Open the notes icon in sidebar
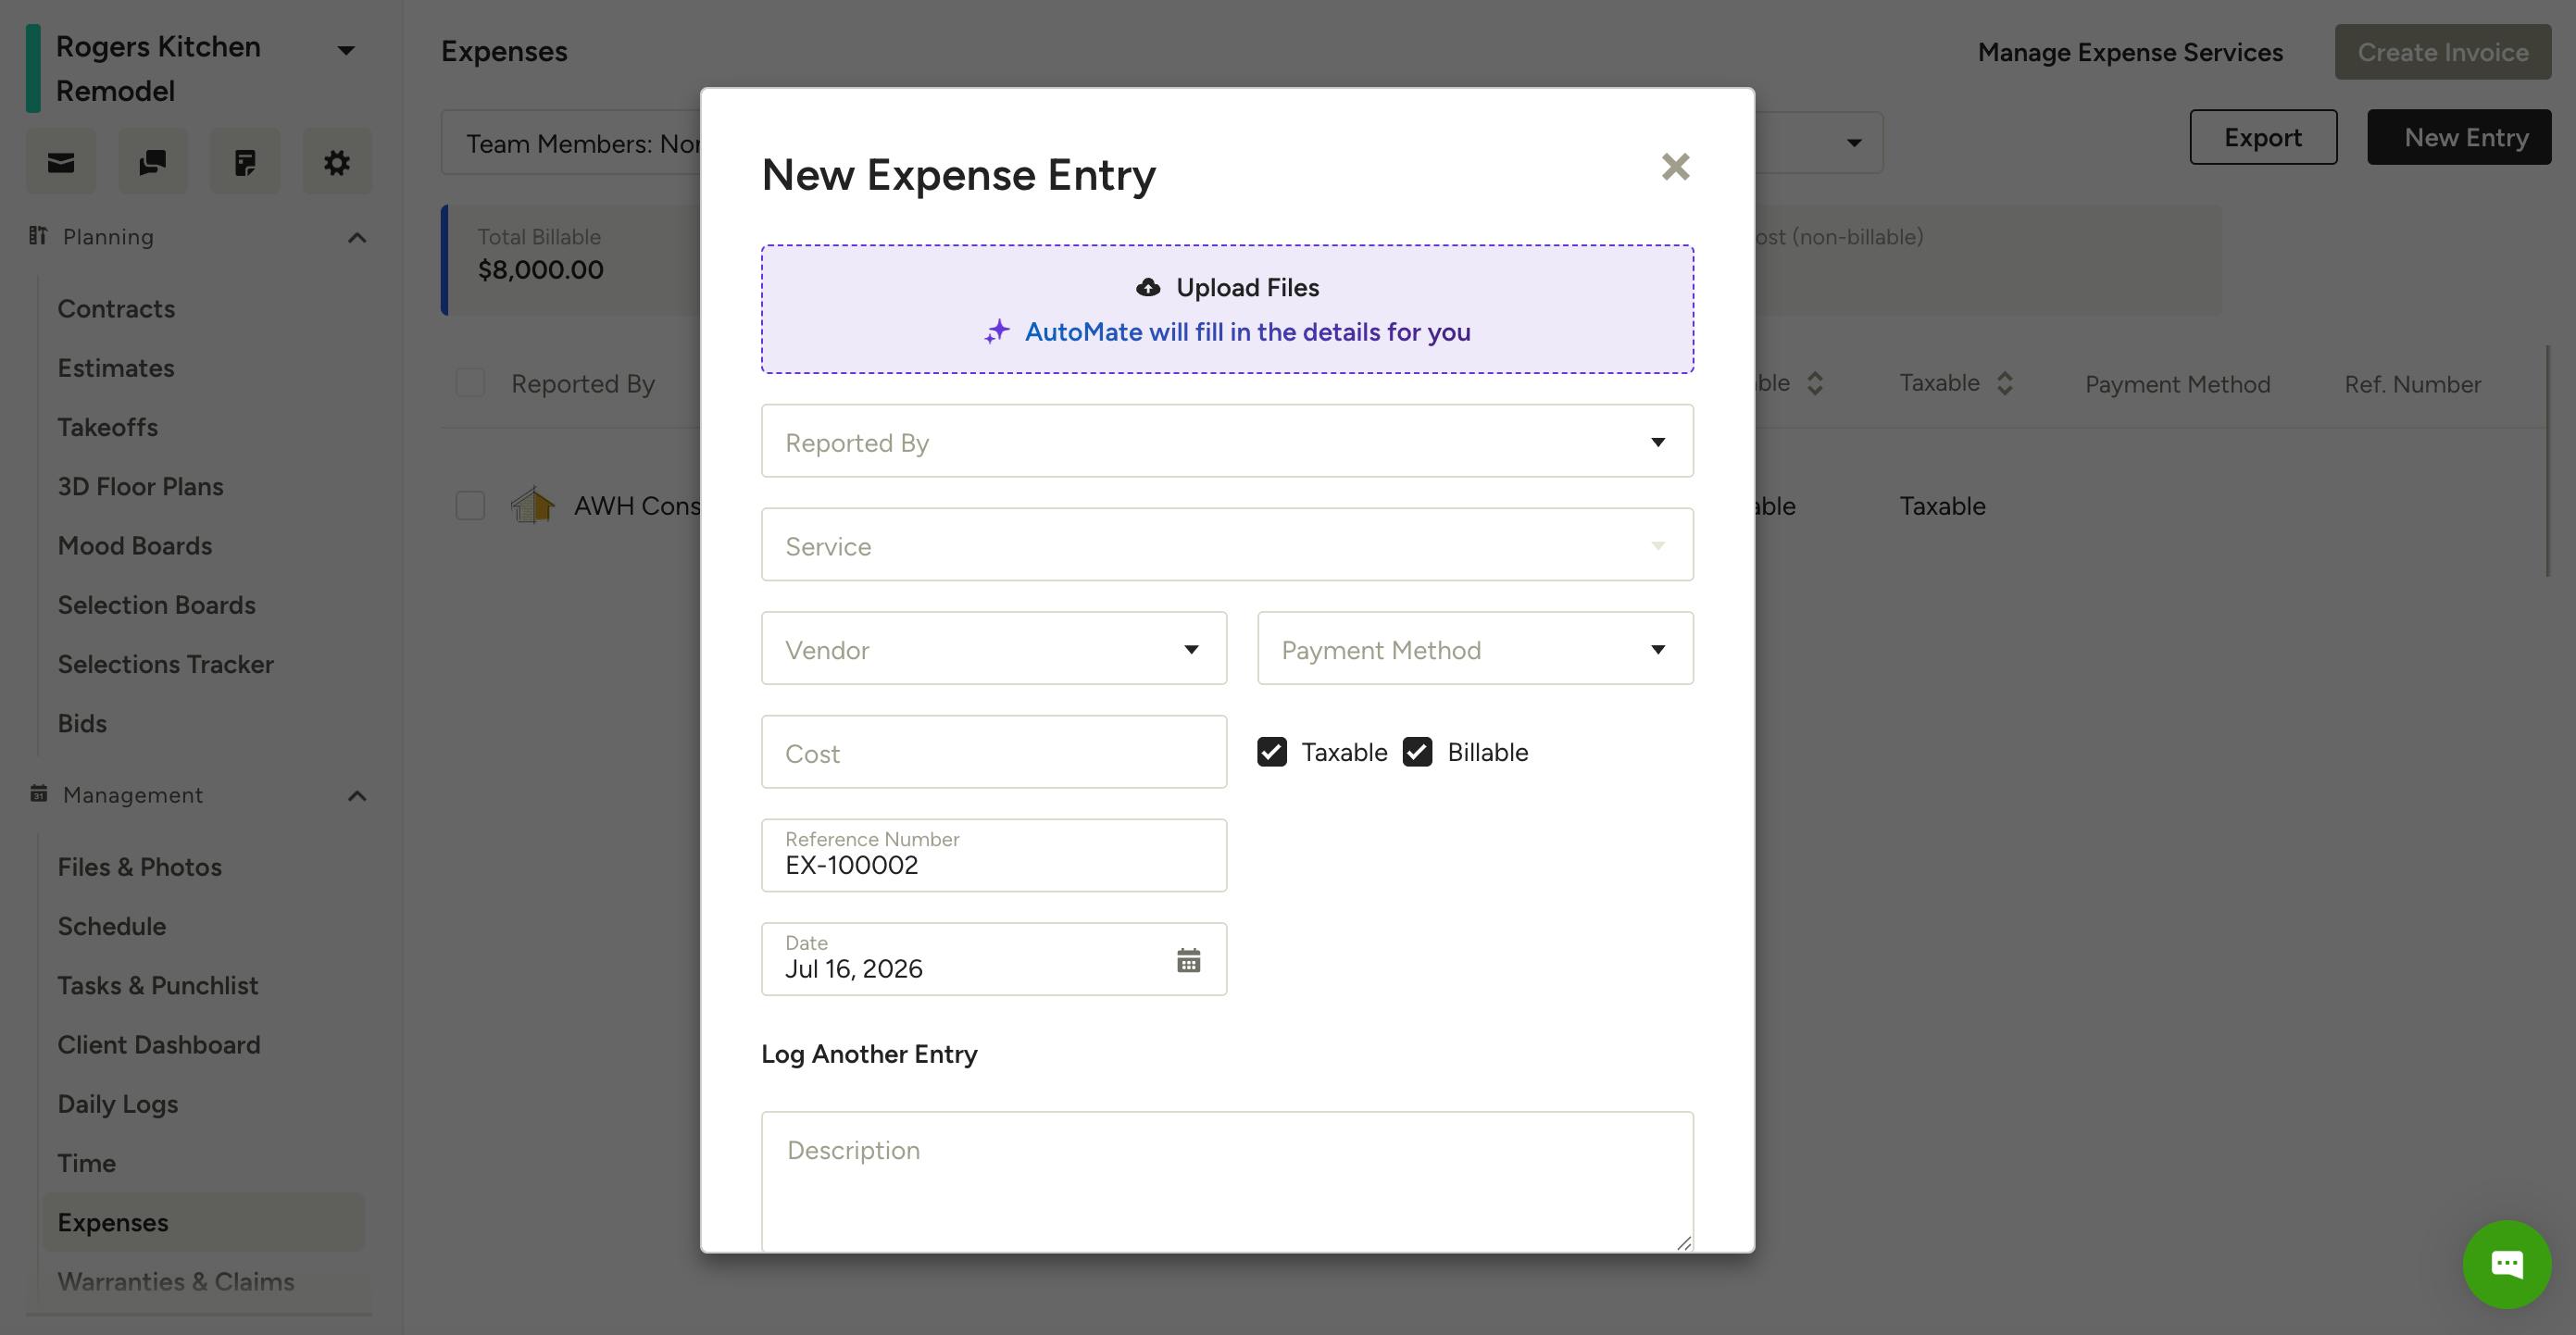This screenshot has height=1335, width=2576. pyautogui.click(x=245, y=162)
